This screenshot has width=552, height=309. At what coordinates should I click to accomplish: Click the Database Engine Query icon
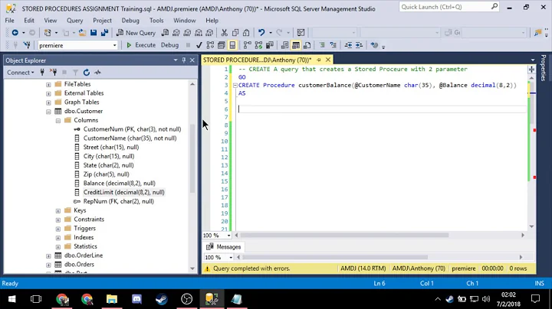[165, 33]
